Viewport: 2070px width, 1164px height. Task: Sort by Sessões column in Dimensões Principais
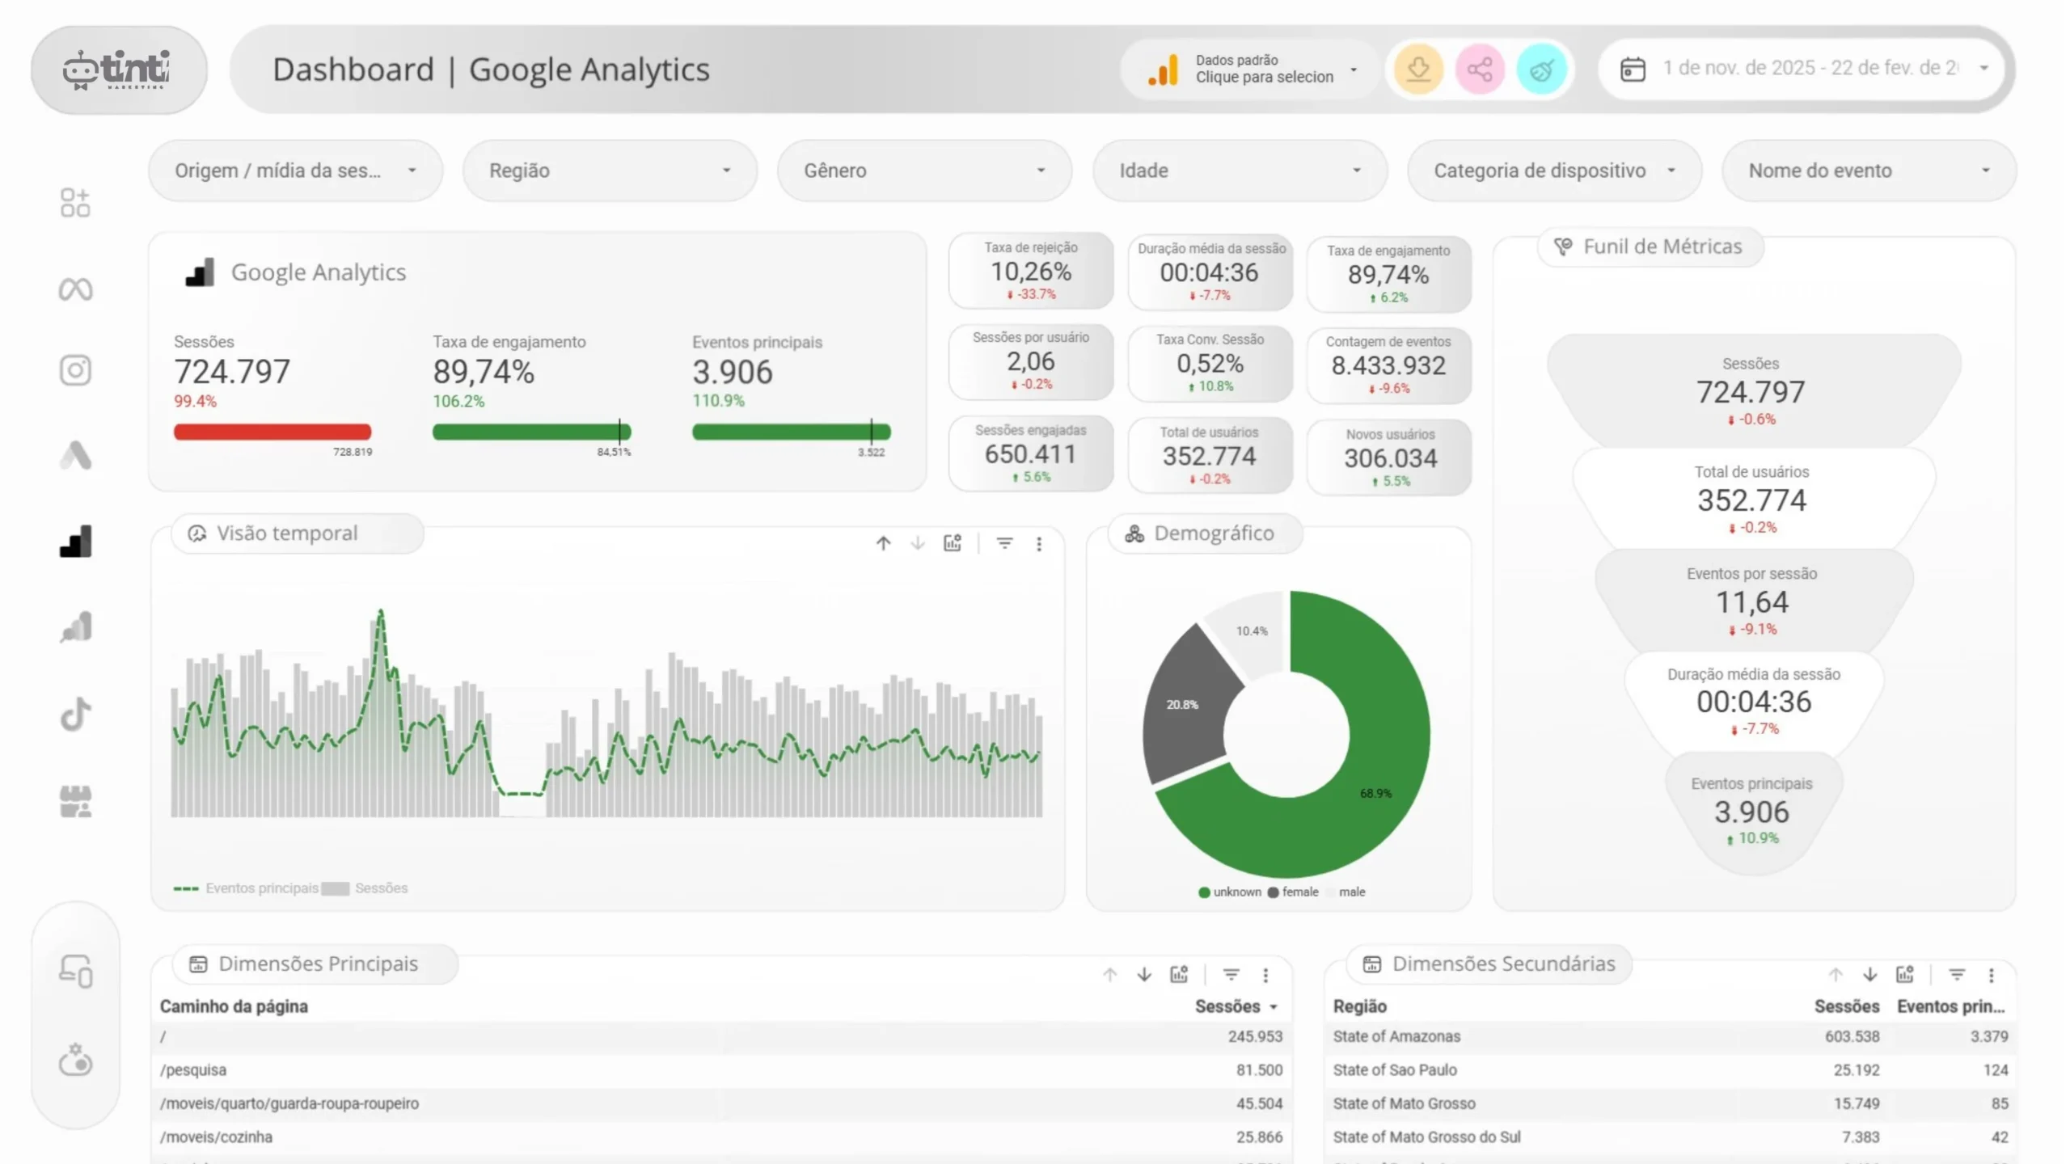(x=1236, y=1006)
